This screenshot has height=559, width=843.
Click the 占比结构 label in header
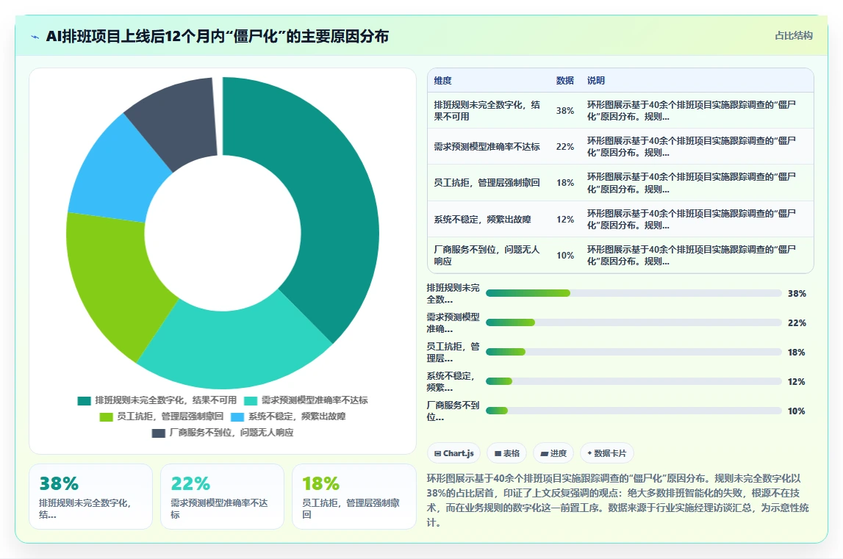pos(794,35)
